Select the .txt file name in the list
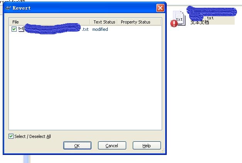This screenshot has width=242, height=163. tap(56, 29)
